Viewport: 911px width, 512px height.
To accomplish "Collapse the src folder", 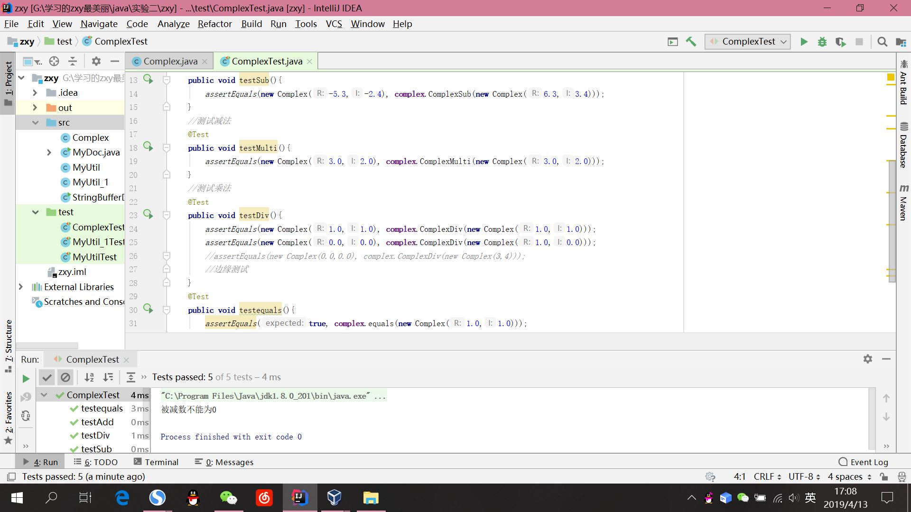I will click(35, 122).
